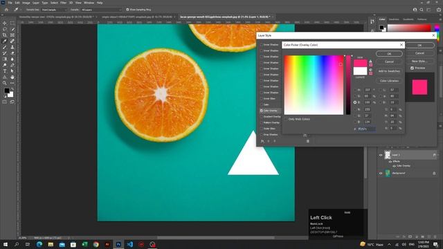This screenshot has width=443, height=249.
Task: Select the Zoom tool in the toolbox
Action: click(5, 83)
